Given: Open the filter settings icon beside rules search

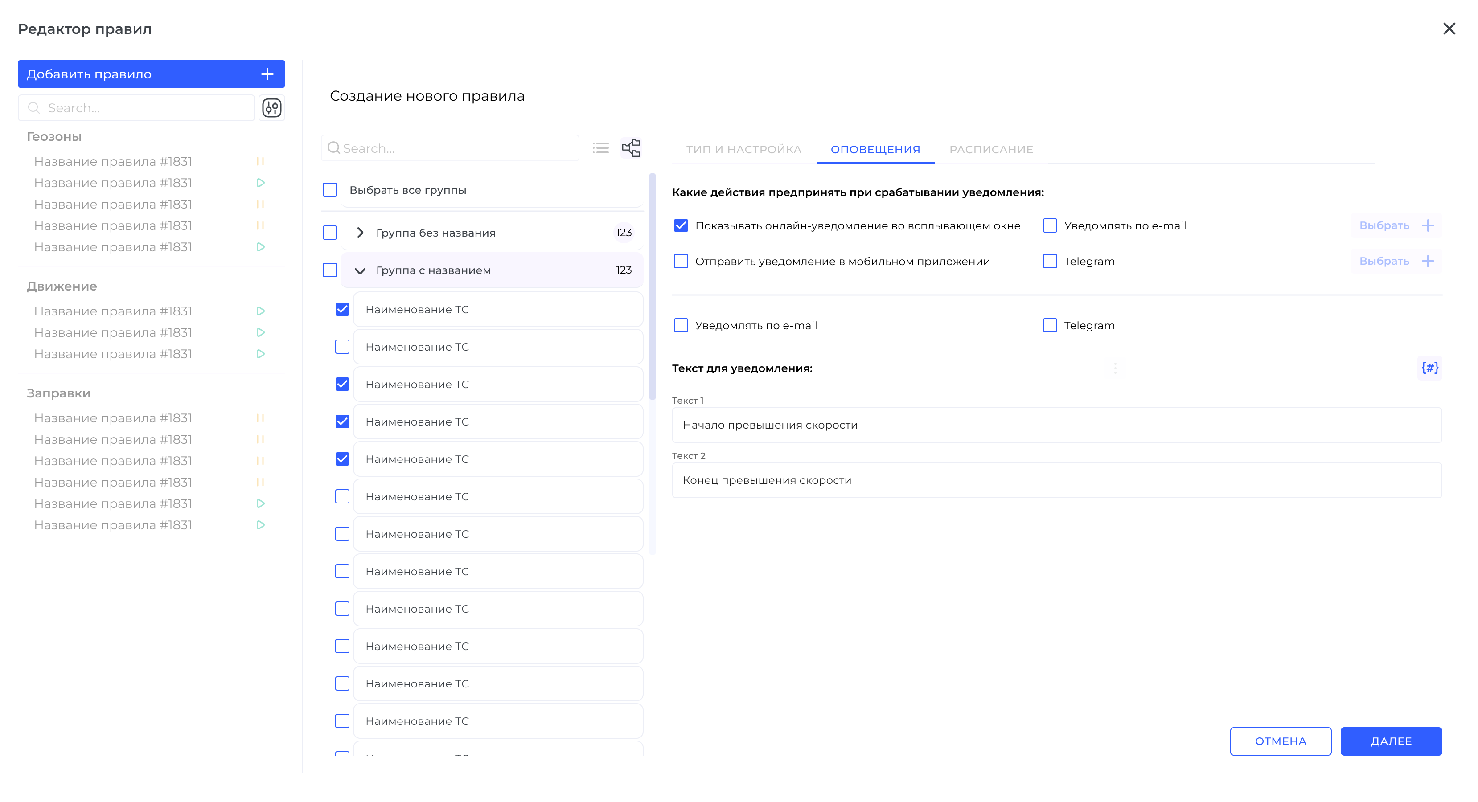Looking at the screenshot, I should click(272, 108).
